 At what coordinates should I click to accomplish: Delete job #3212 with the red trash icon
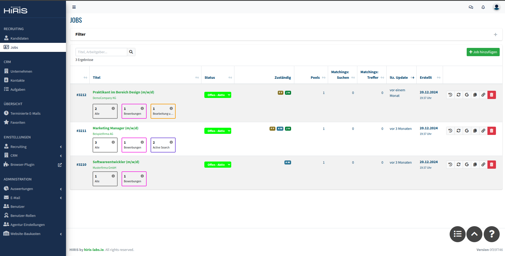click(x=491, y=95)
